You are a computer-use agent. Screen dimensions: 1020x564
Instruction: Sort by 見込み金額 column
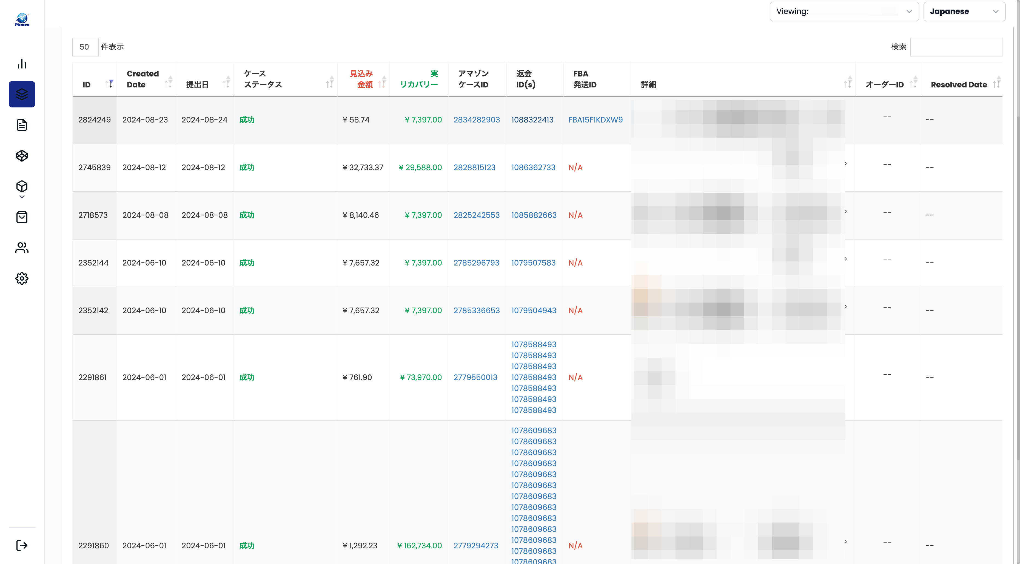pyautogui.click(x=363, y=79)
